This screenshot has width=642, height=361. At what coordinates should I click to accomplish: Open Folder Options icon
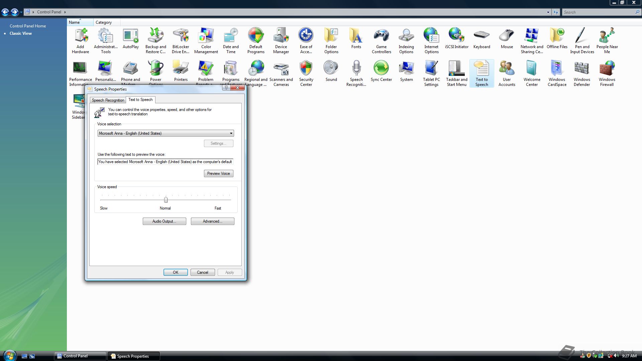pyautogui.click(x=331, y=40)
